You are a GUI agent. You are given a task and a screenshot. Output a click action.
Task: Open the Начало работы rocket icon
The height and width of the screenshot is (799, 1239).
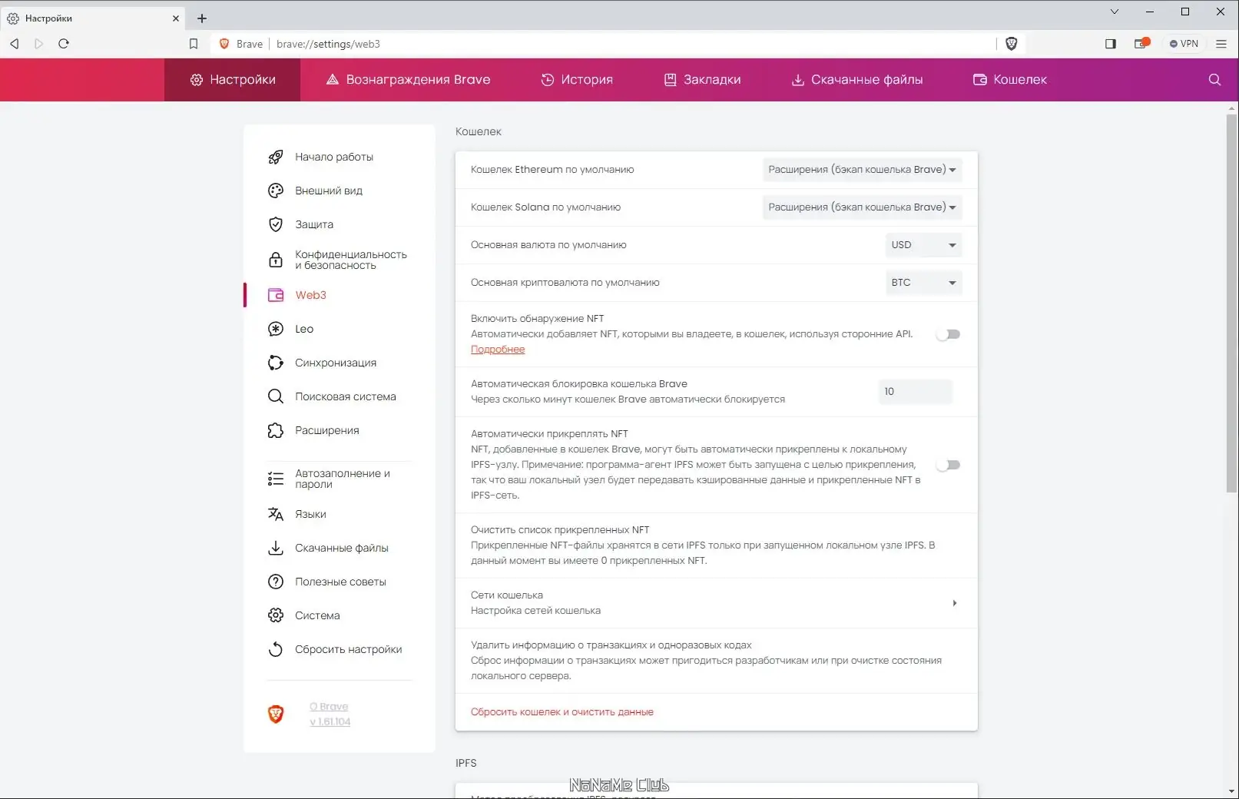coord(276,157)
